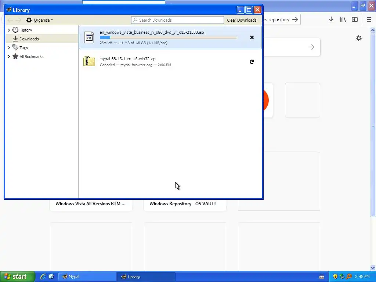
Task: Open new tab page settings gear
Action: 358,38
